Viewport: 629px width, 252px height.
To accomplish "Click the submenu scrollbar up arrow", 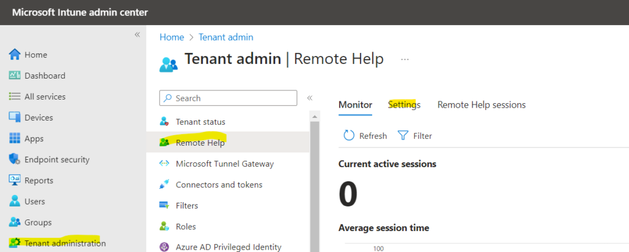I will pyautogui.click(x=315, y=117).
